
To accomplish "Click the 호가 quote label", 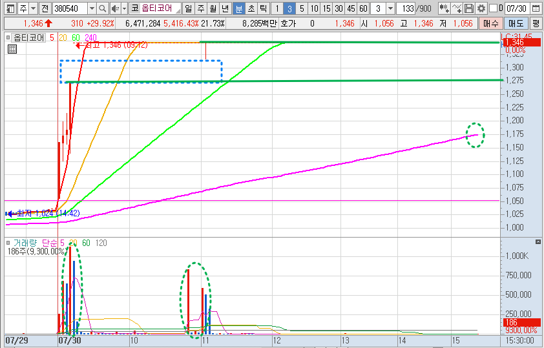I will pos(288,24).
